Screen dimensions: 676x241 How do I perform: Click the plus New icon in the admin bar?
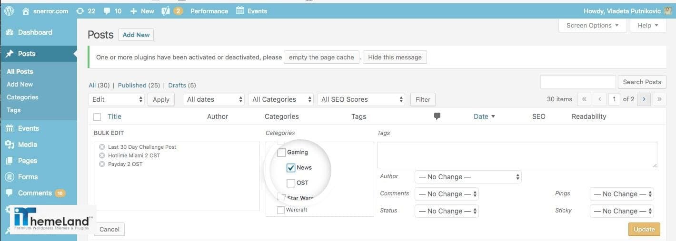tap(133, 10)
